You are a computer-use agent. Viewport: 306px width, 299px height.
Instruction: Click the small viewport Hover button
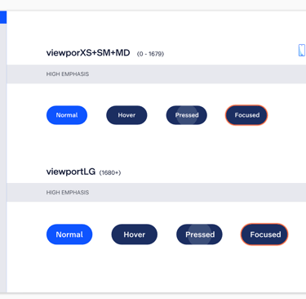[x=126, y=115]
